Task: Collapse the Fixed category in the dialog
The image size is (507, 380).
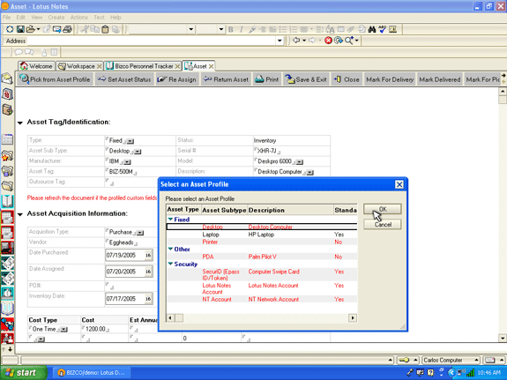Action: [x=170, y=220]
